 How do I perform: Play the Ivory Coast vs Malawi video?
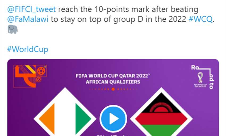click(x=113, y=118)
